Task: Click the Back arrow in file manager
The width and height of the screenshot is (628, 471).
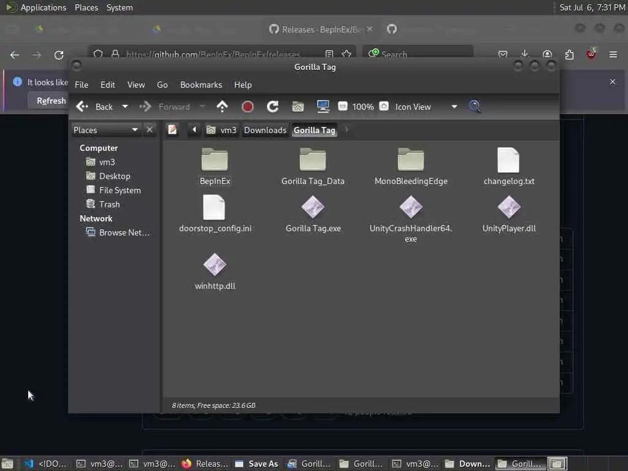Action: 94,107
